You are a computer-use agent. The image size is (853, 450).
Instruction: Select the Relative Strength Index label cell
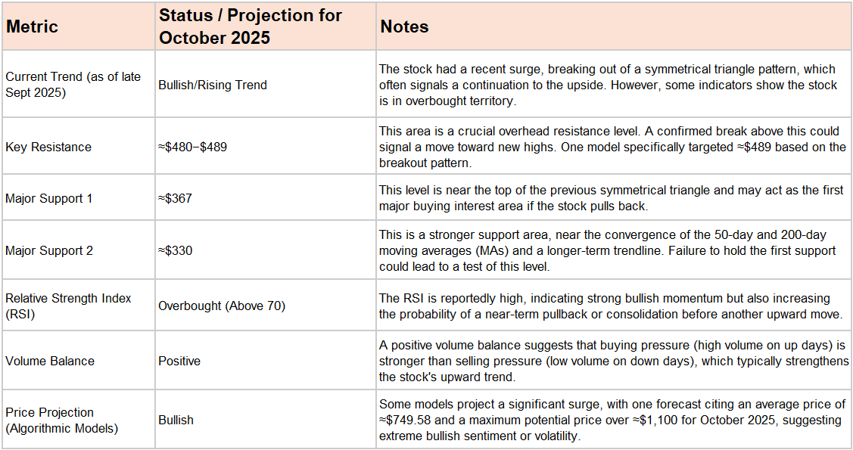[x=68, y=306]
